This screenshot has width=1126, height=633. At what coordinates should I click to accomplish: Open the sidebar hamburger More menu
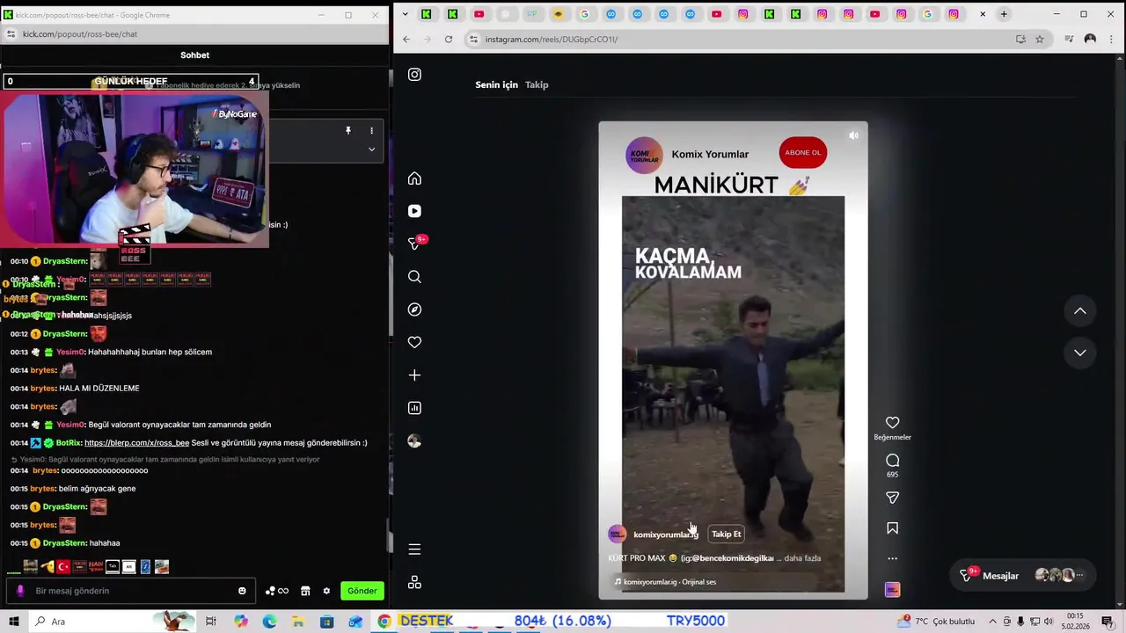tap(414, 549)
